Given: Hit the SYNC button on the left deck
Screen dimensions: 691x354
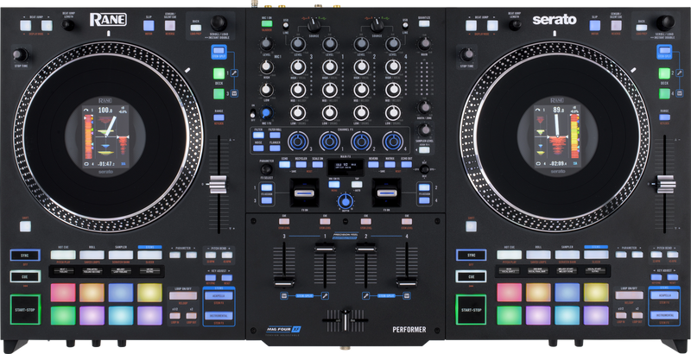Looking at the screenshot, I should click(25, 255).
